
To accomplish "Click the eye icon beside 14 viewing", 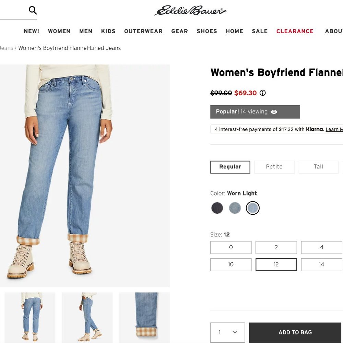I will click(x=274, y=112).
